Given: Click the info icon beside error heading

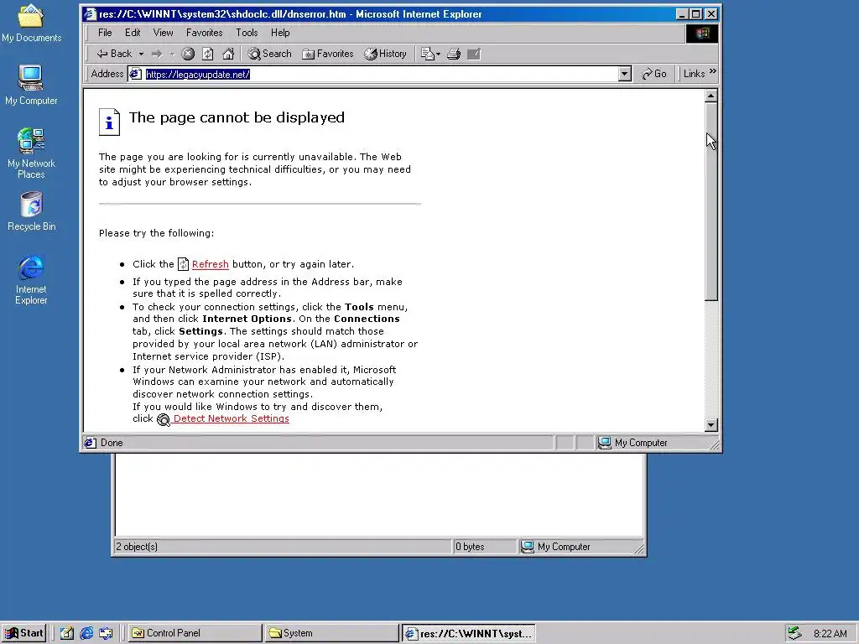Looking at the screenshot, I should click(x=109, y=122).
